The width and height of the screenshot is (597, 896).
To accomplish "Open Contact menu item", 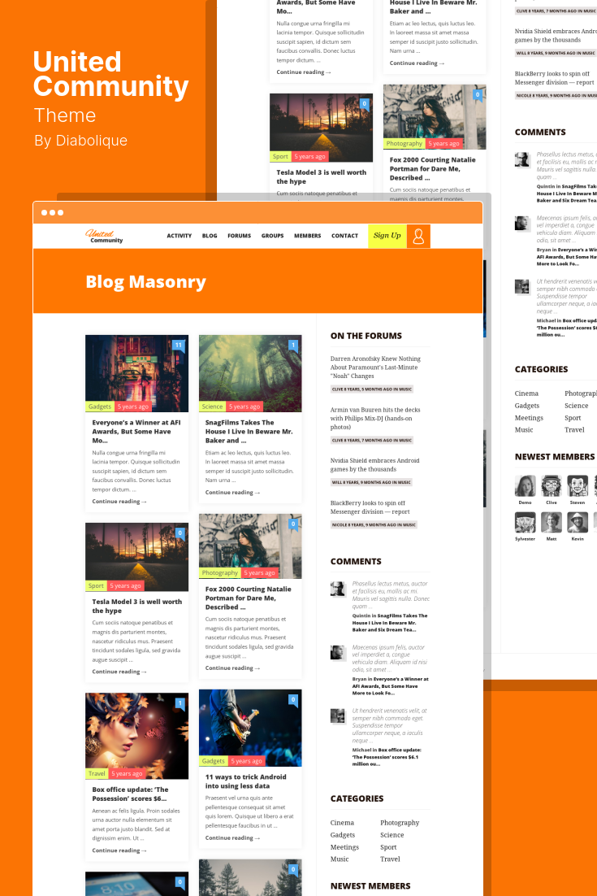I will coord(344,236).
